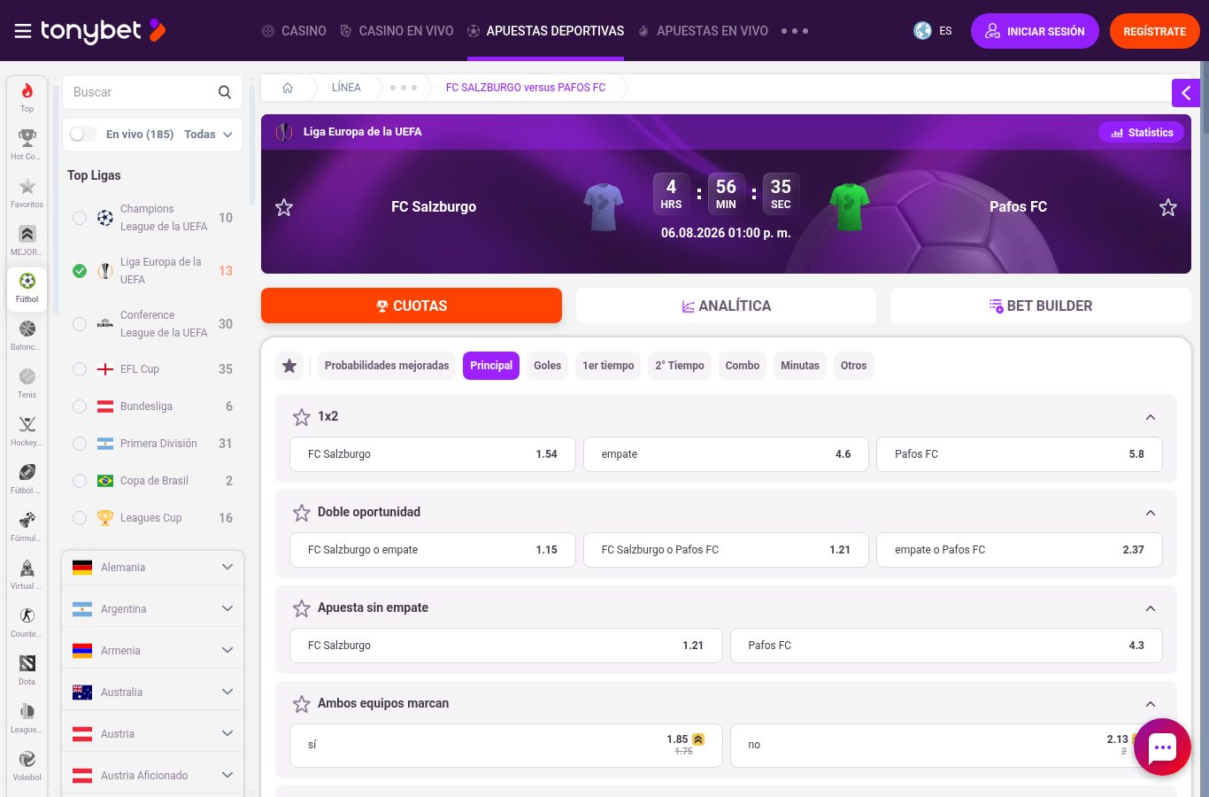Open CASINO EN VIVO nav item
The image size is (1209, 797).
[397, 31]
